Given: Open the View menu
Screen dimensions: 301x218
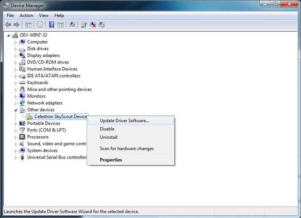Looking at the screenshot, I should tap(43, 16).
